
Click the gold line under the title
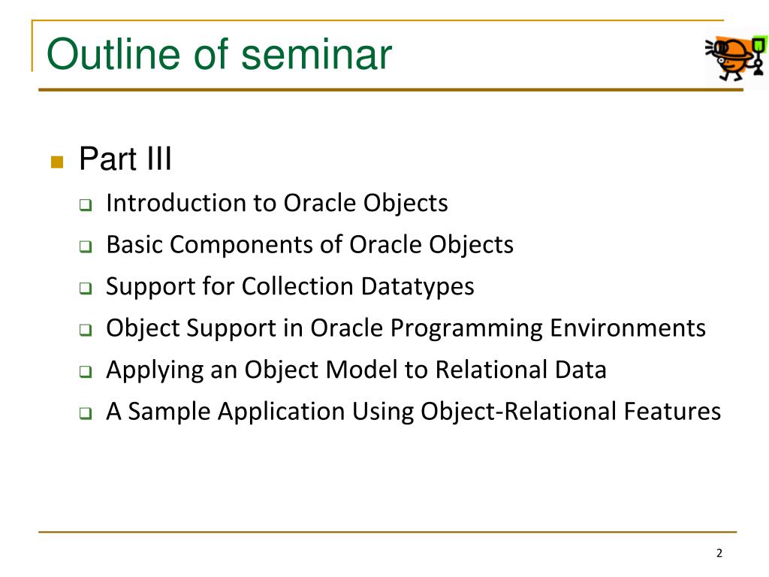391,90
